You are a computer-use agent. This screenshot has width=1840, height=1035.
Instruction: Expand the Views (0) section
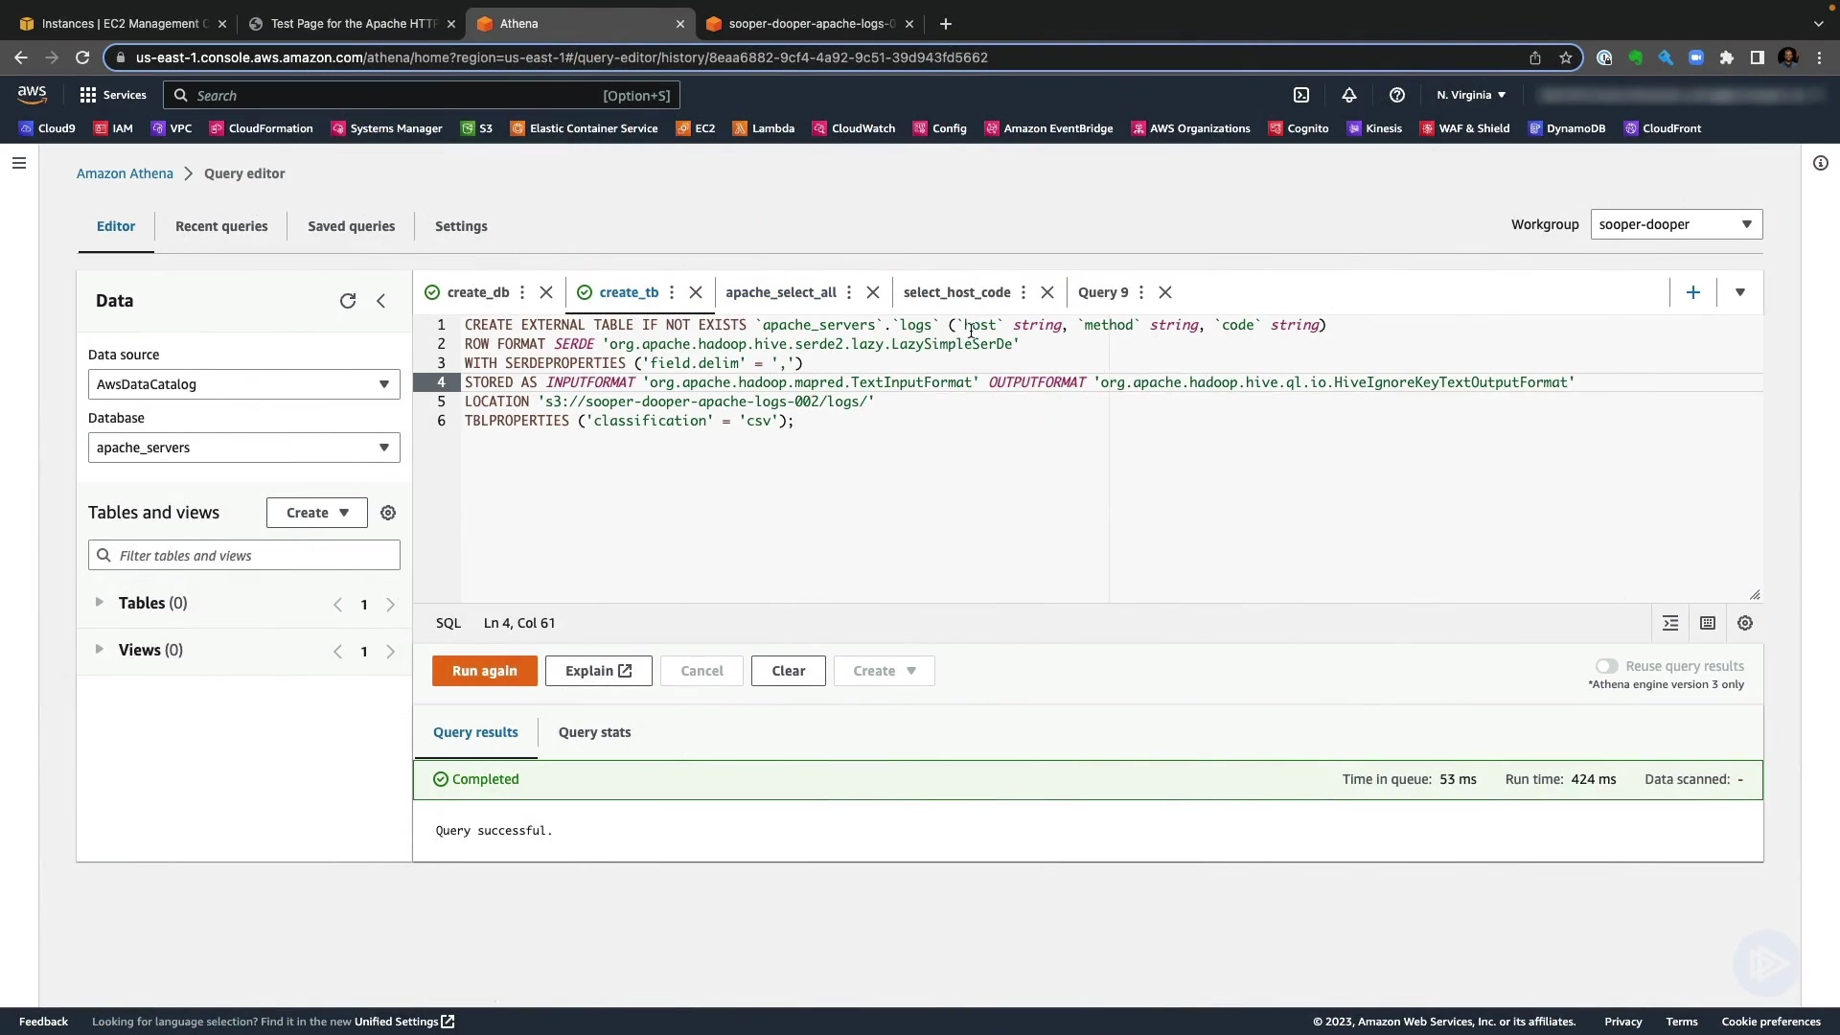click(99, 650)
